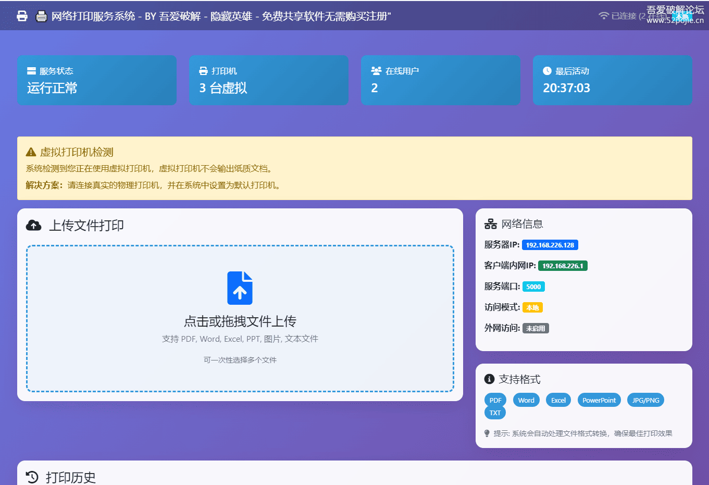The image size is (709, 485).
Task: Click the wifi connection status icon
Action: click(x=604, y=16)
